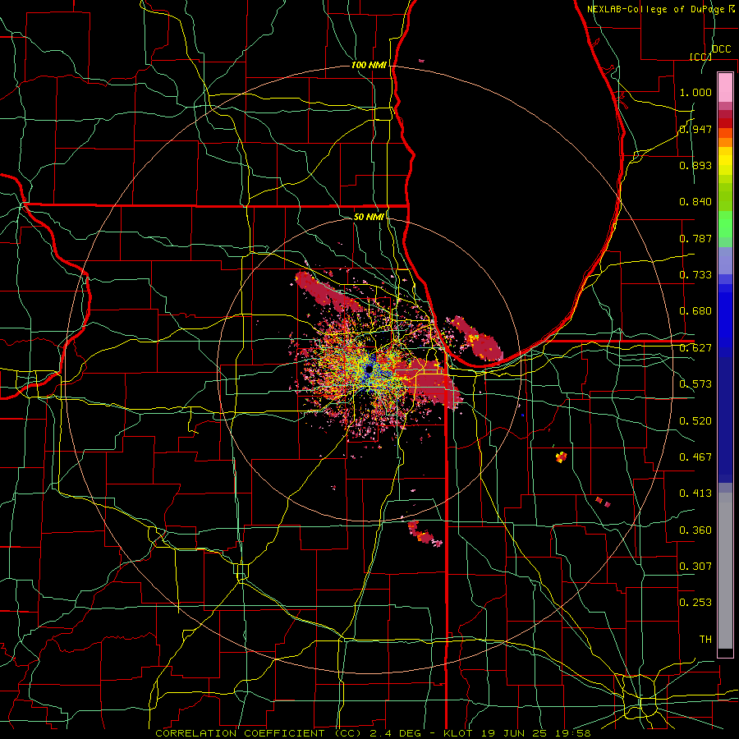Click the [CC] units label

click(700, 57)
